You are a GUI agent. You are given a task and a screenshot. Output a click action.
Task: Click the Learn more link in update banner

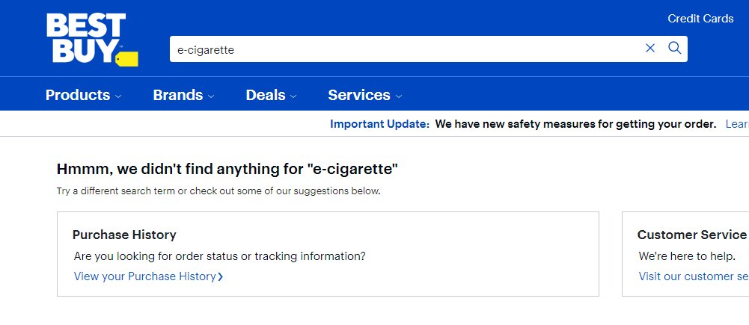pos(736,124)
